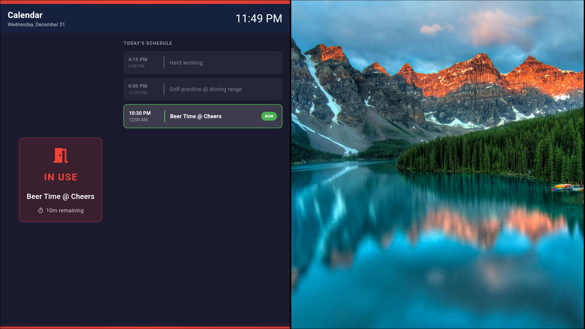
Task: Click the Wednesday, December 31 date label
Action: 36,24
